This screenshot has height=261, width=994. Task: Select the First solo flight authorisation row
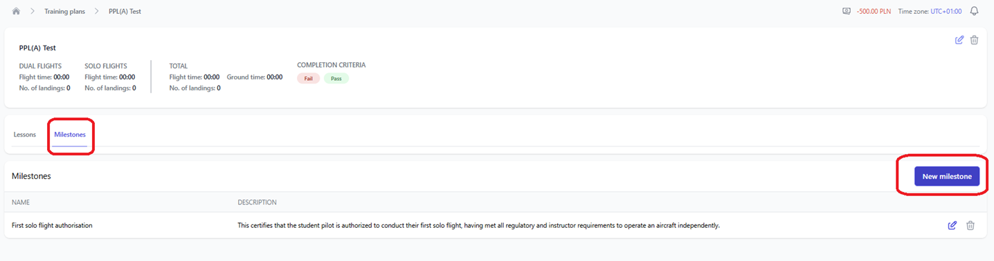coord(496,225)
